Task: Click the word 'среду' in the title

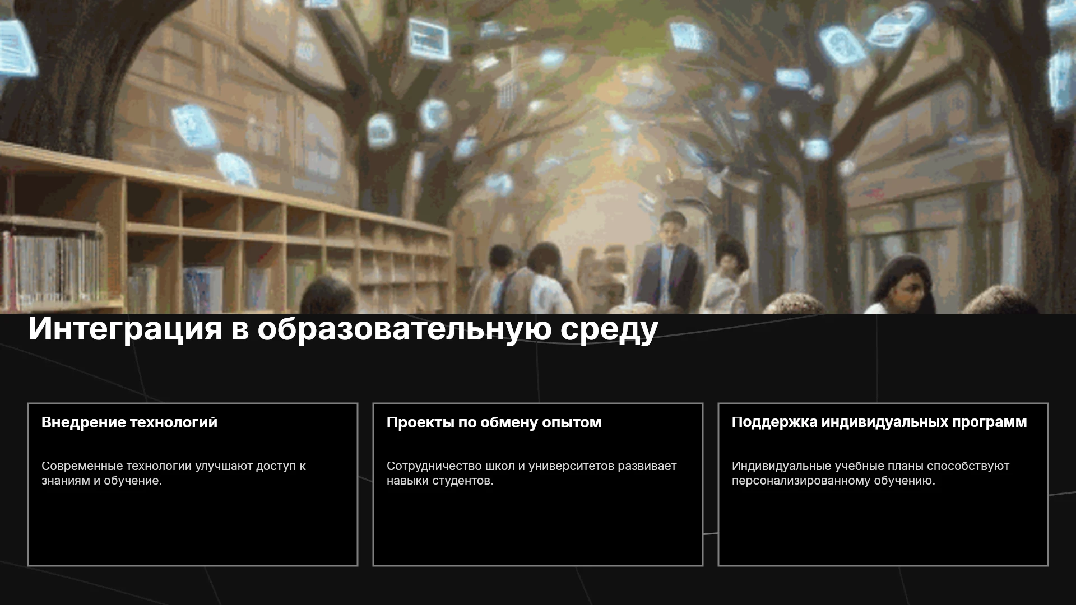Action: click(x=609, y=331)
